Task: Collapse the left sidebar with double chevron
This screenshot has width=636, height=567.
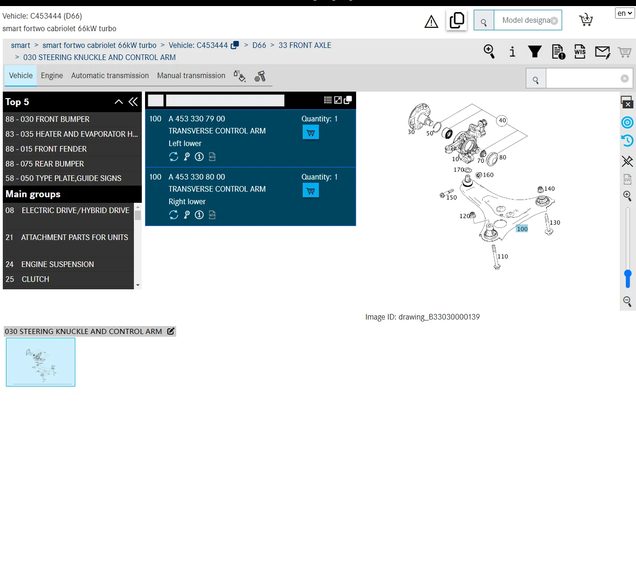Action: click(x=133, y=102)
